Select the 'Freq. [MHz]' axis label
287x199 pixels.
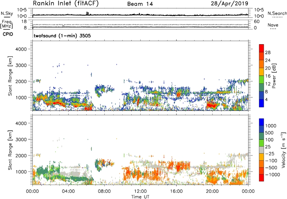(x=6, y=24)
